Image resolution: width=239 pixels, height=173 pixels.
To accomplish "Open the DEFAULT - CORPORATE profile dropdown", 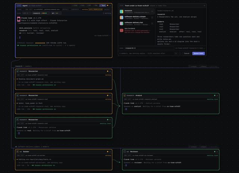I will coord(71,9).
